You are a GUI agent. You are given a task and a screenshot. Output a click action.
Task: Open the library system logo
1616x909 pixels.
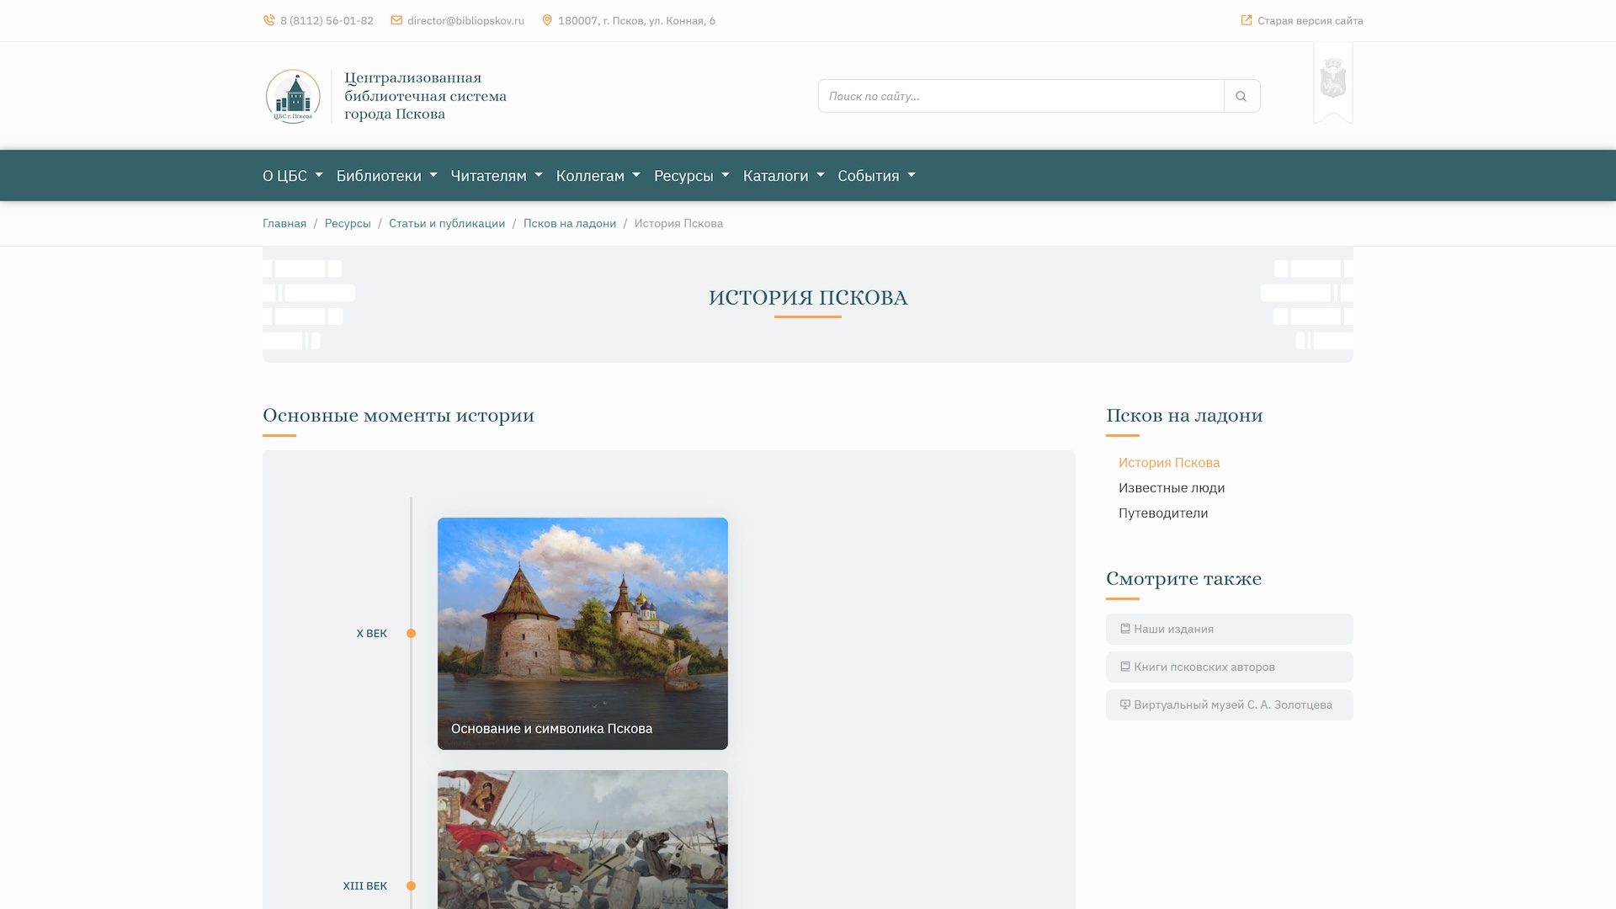(x=293, y=96)
